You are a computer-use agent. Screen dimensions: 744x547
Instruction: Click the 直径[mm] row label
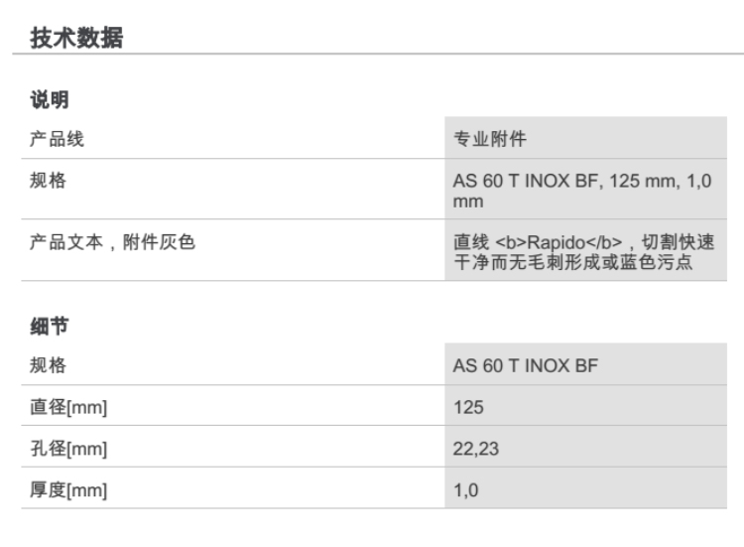(65, 407)
